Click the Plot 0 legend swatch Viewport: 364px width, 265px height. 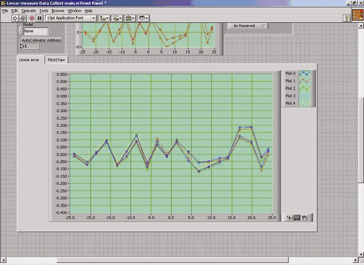coord(304,73)
